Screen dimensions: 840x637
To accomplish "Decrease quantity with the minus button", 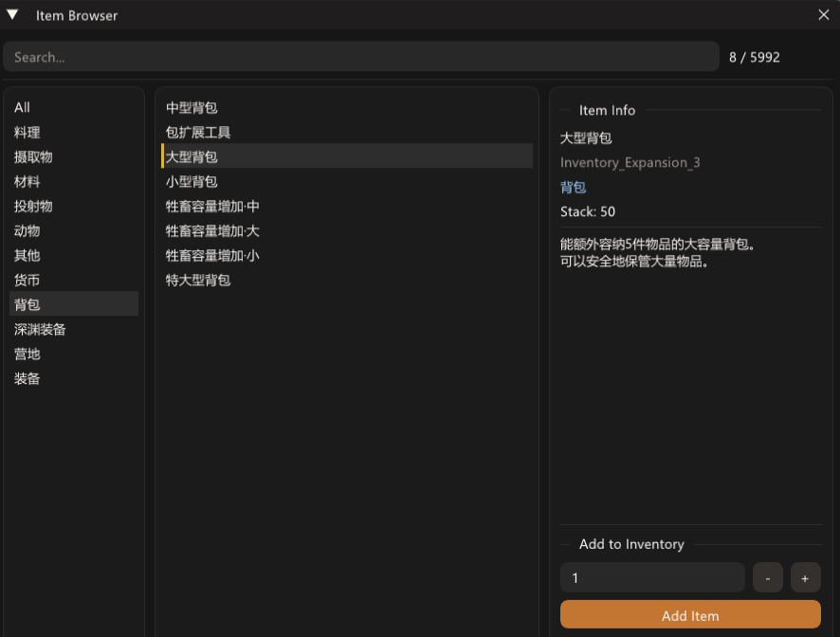I will click(x=768, y=578).
